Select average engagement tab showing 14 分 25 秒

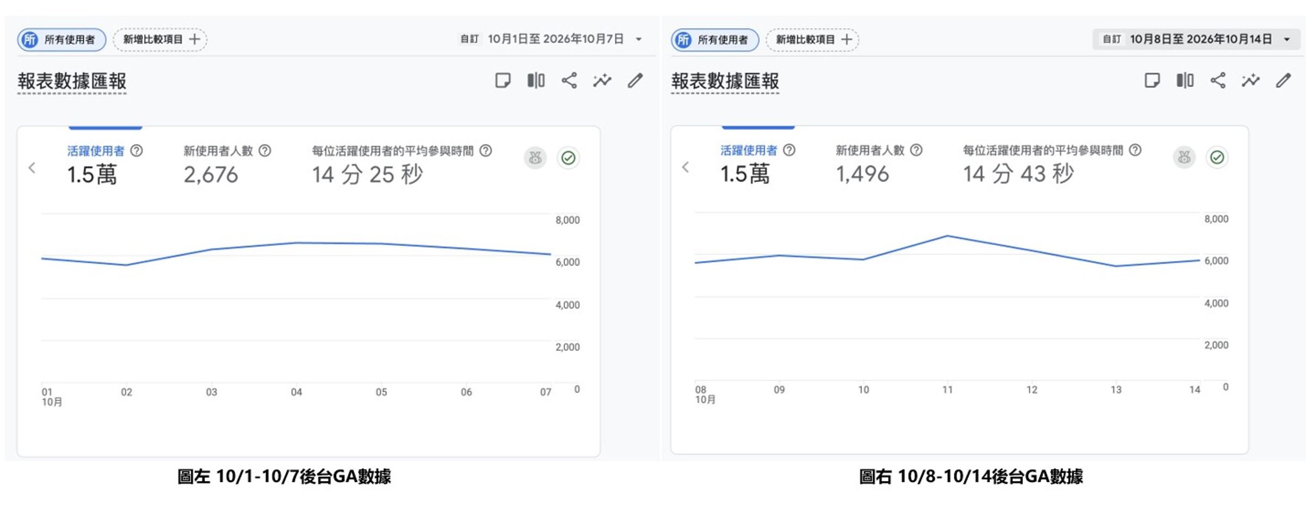[x=402, y=165]
